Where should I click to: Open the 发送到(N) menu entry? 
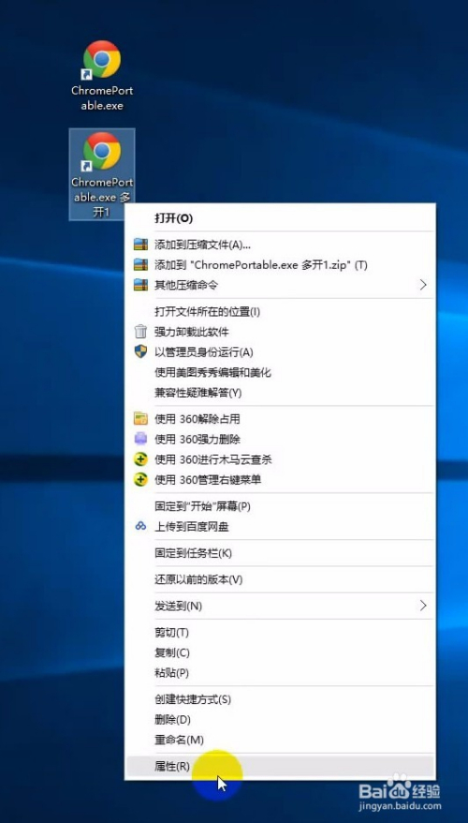280,606
